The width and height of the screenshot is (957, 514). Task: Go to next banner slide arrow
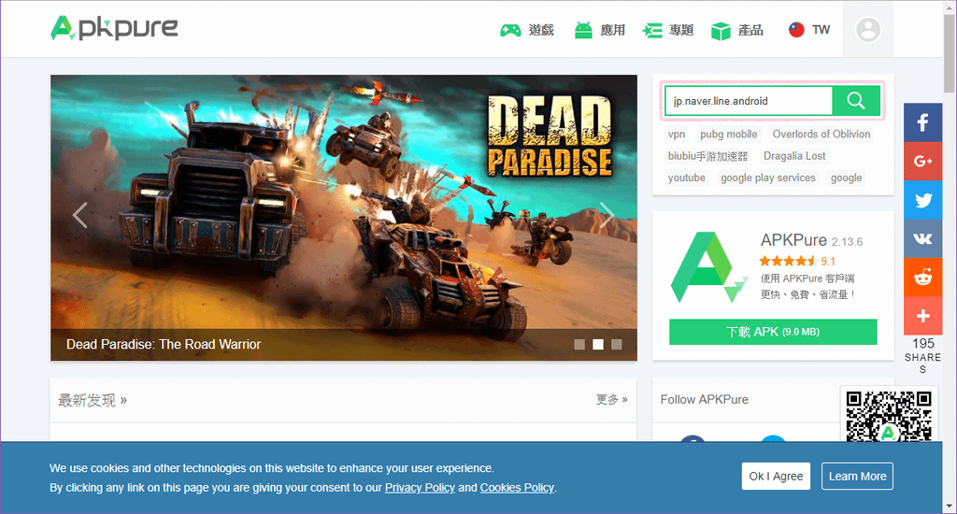click(606, 215)
